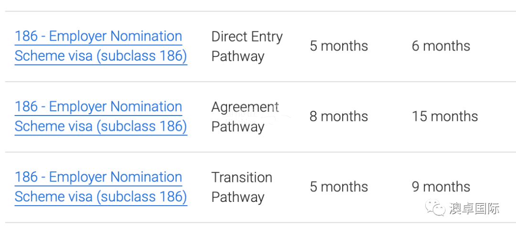Click 'Scheme visa (subclass 186)' in Direct Entry row
This screenshot has width=516, height=231.
(101, 55)
